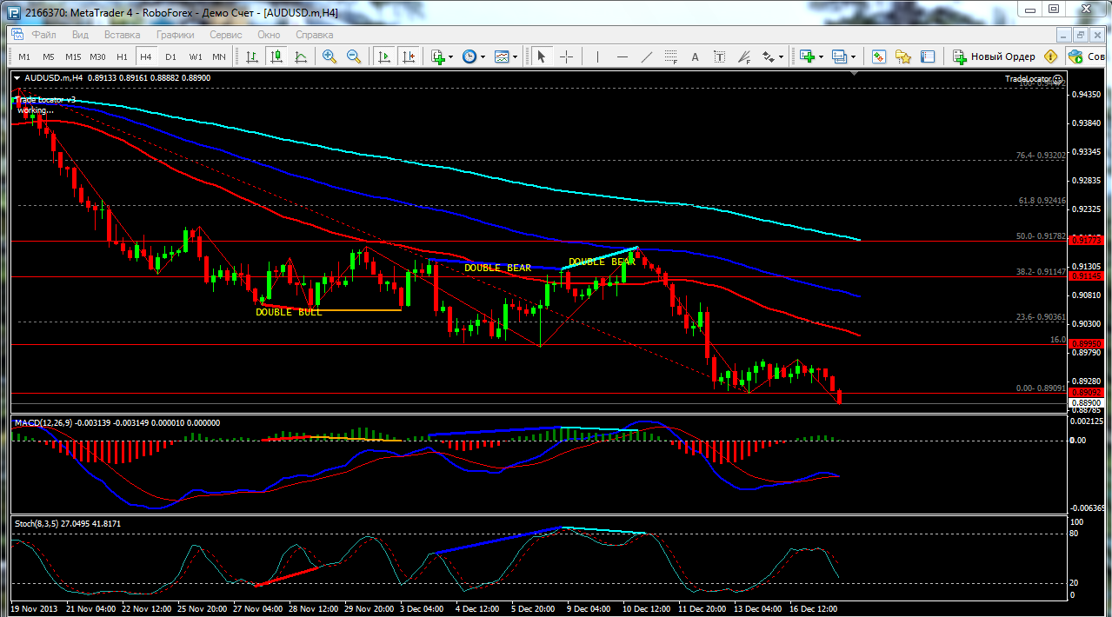Expand the periodicity clock dropdown
Viewport: 1112px width, 617px height.
pyautogui.click(x=474, y=56)
